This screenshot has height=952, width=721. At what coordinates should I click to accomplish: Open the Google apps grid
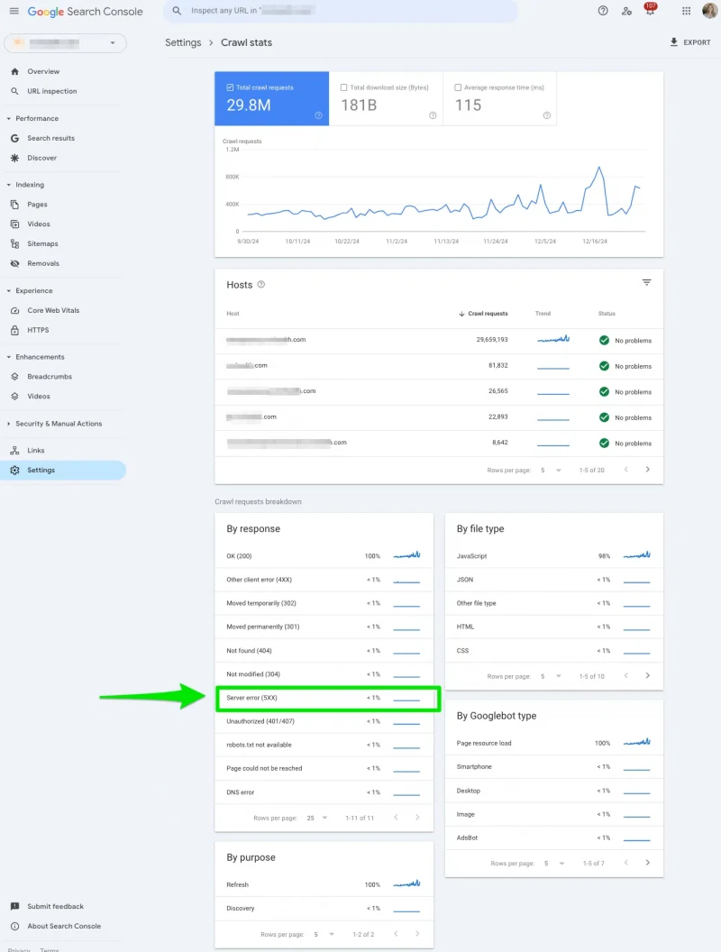click(x=687, y=11)
